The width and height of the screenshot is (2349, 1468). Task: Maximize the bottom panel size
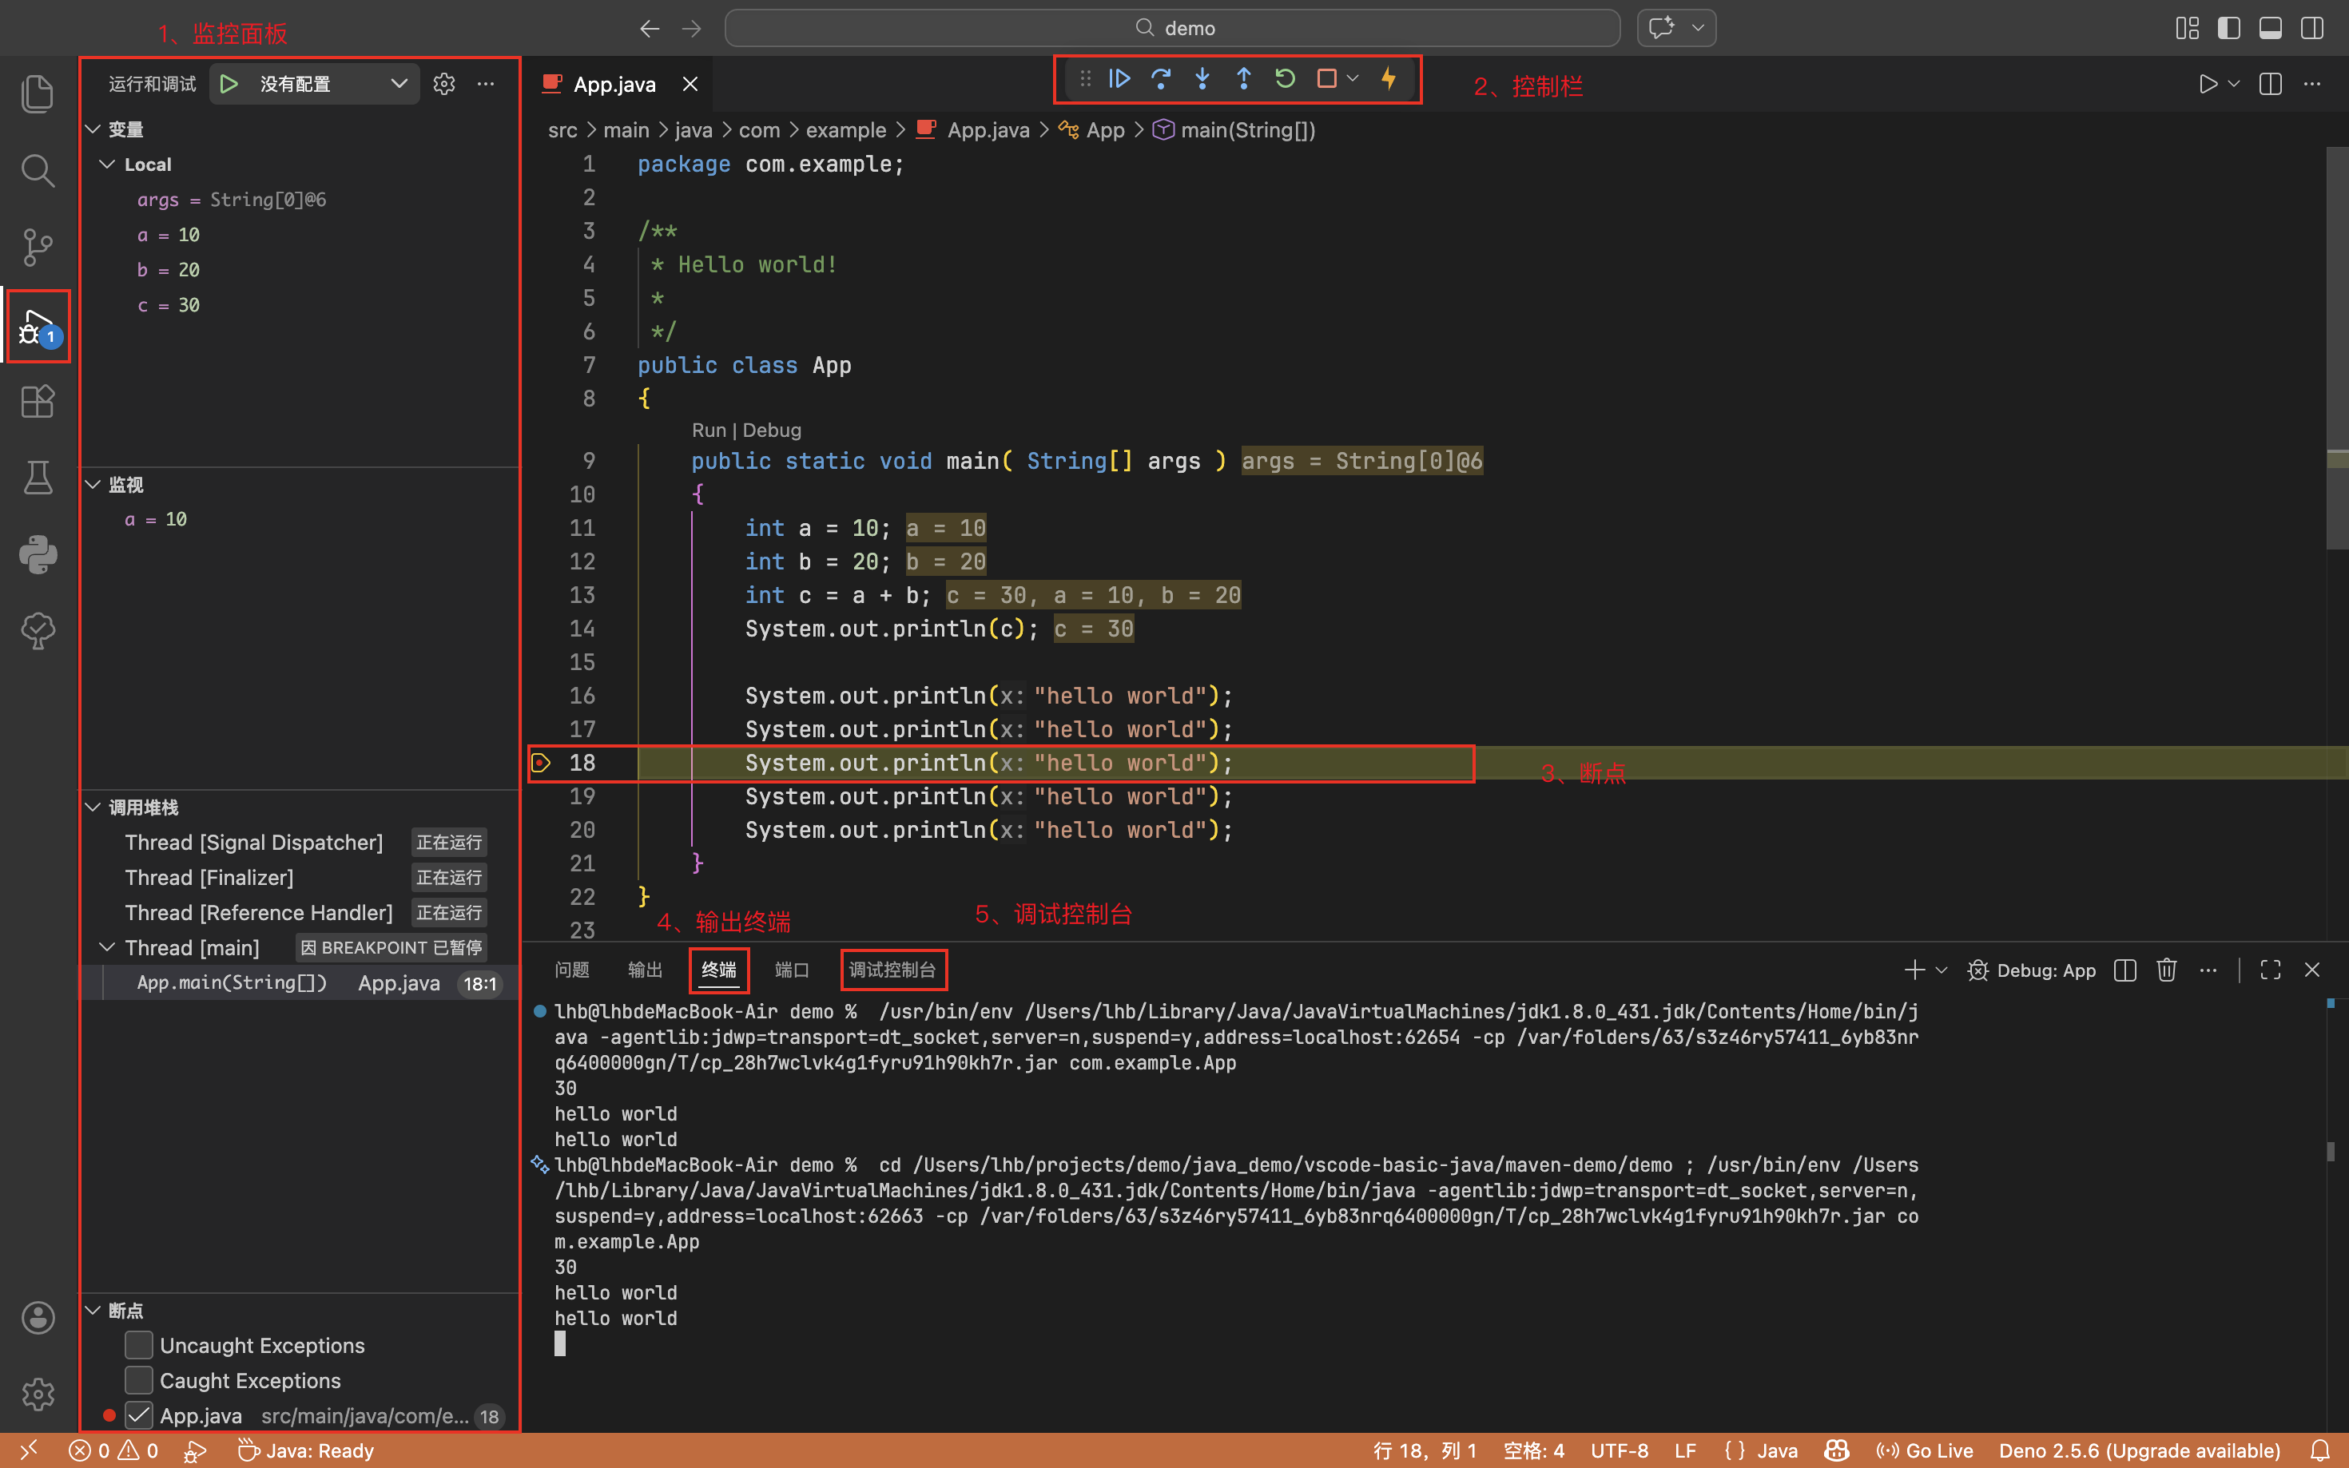2271,970
